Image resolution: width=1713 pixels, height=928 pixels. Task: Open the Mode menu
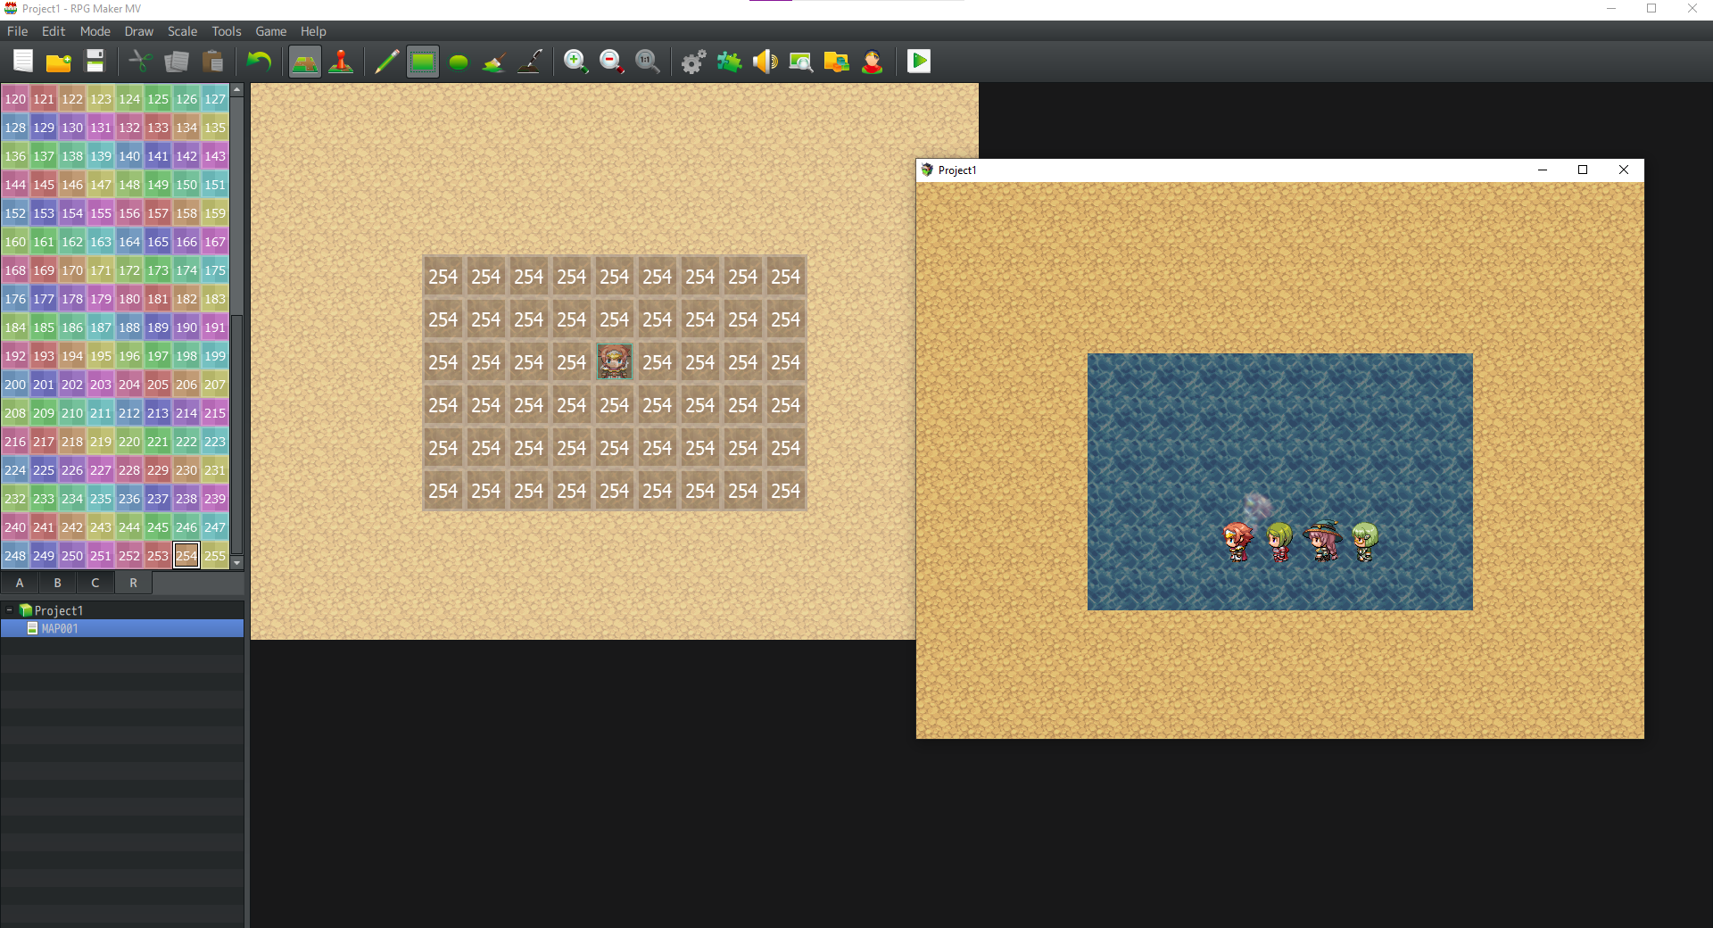(x=95, y=31)
